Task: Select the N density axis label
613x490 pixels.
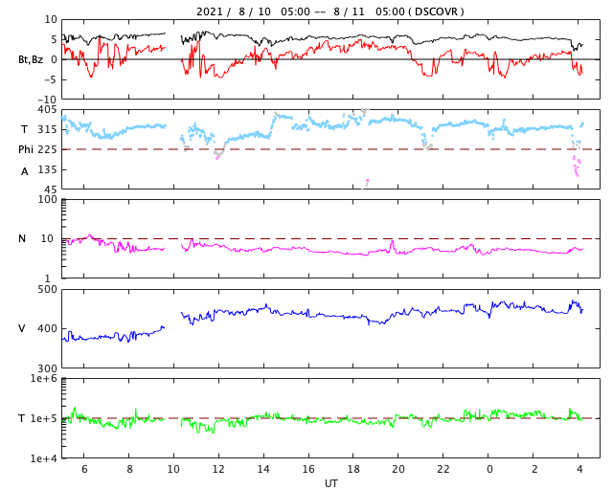Action: coord(22,239)
